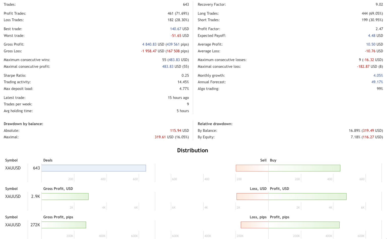The width and height of the screenshot is (387, 239).
Task: Click the green Profit, USD bar
Action: pyautogui.click(x=307, y=196)
